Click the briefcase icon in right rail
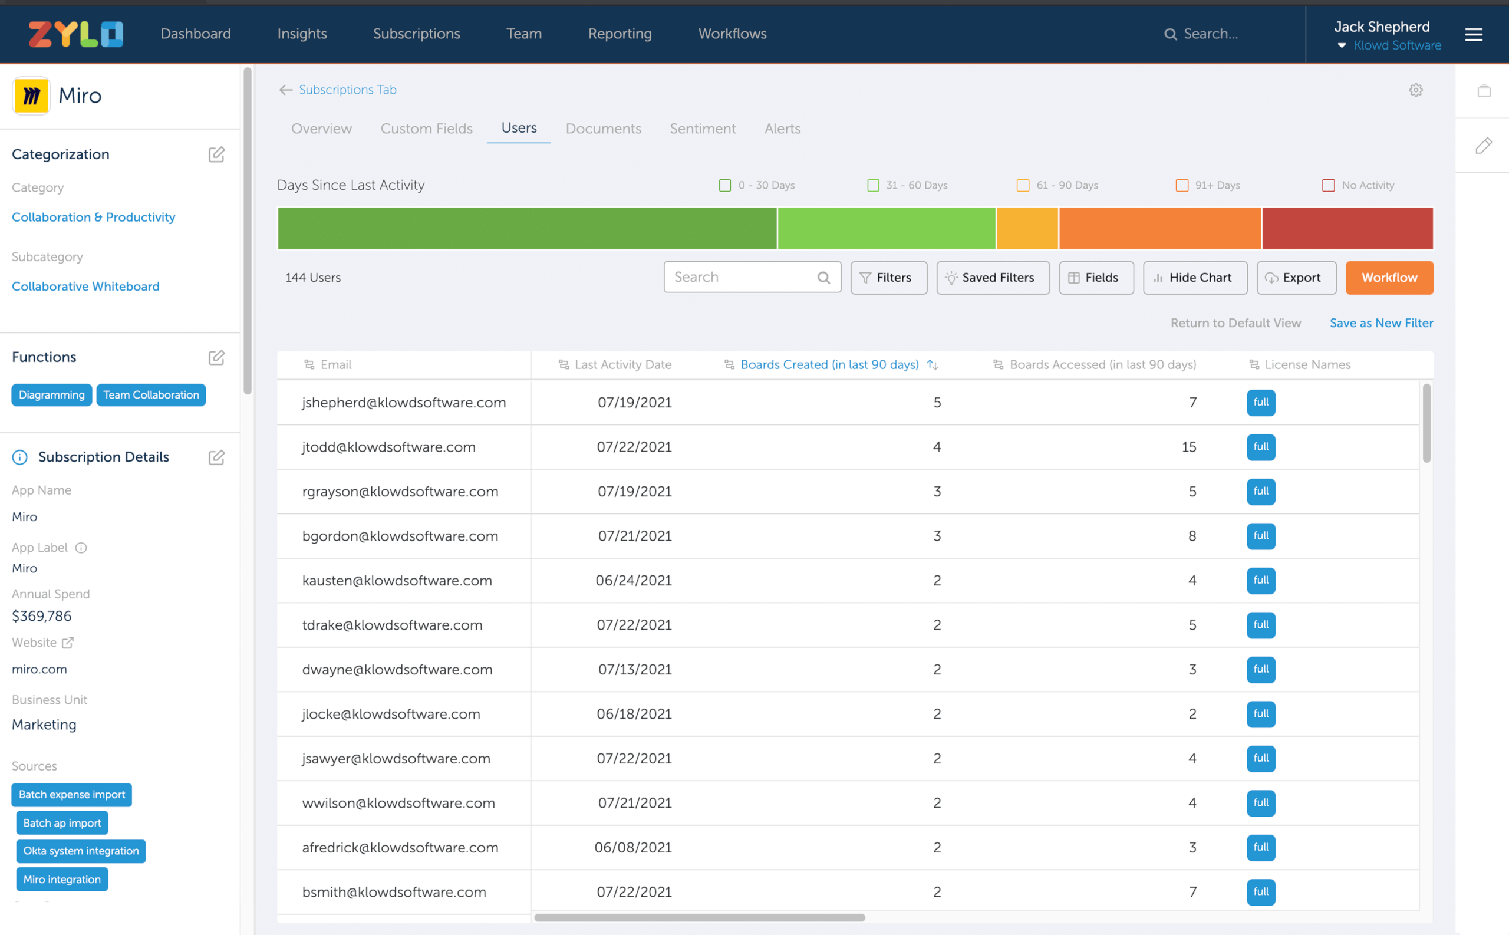The height and width of the screenshot is (935, 1509). [1484, 91]
